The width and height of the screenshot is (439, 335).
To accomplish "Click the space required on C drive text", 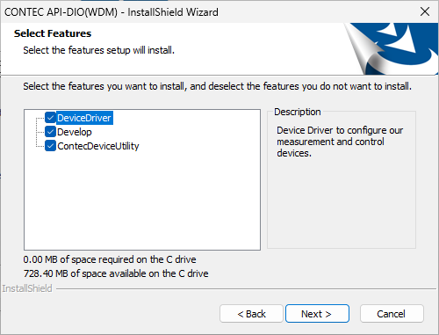I will pos(110,259).
